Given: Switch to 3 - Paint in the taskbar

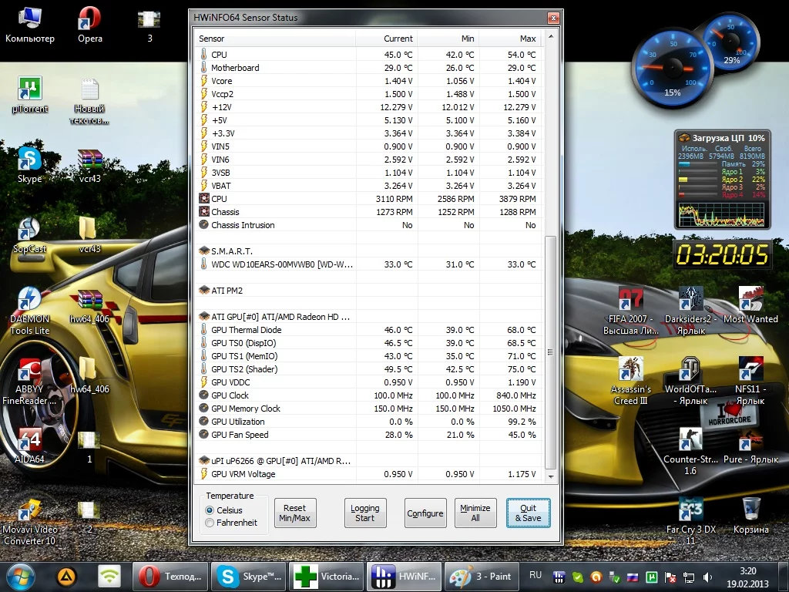Looking at the screenshot, I should tap(482, 577).
